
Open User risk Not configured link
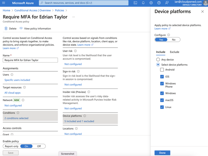[73, 64]
